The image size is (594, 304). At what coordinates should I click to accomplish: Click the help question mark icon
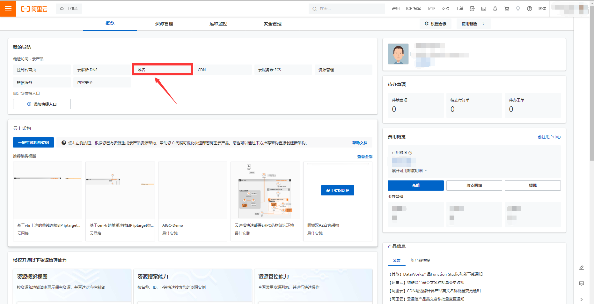529,9
